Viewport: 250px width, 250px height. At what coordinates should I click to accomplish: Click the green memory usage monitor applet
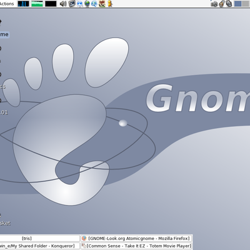(x=37, y=4)
